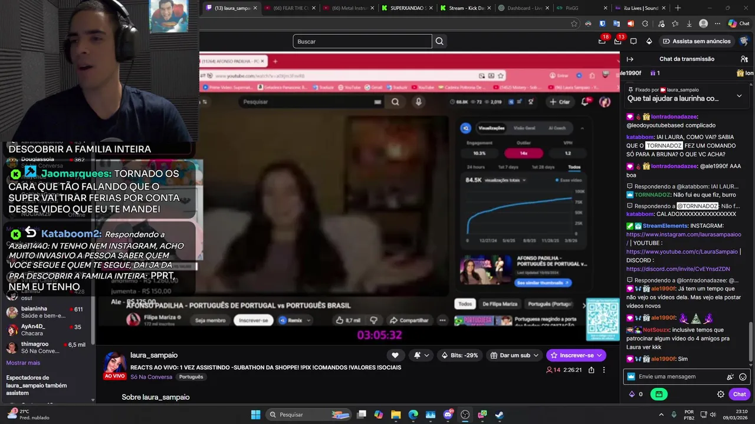The height and width of the screenshot is (424, 755).
Task: Click the Todos filter chip on YouTube
Action: coord(465,304)
